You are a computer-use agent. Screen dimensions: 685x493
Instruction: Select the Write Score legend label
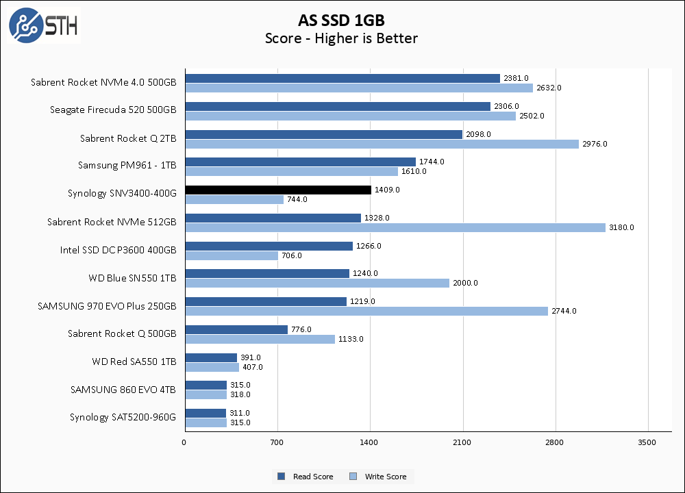point(386,477)
